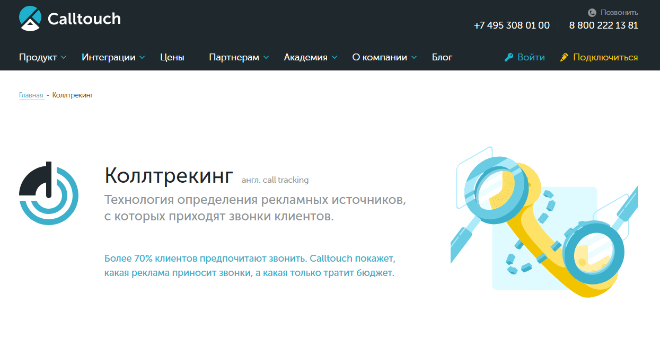The image size is (660, 339).
Task: Click the round power-style Коллтрекинг icon
Action: point(49,193)
